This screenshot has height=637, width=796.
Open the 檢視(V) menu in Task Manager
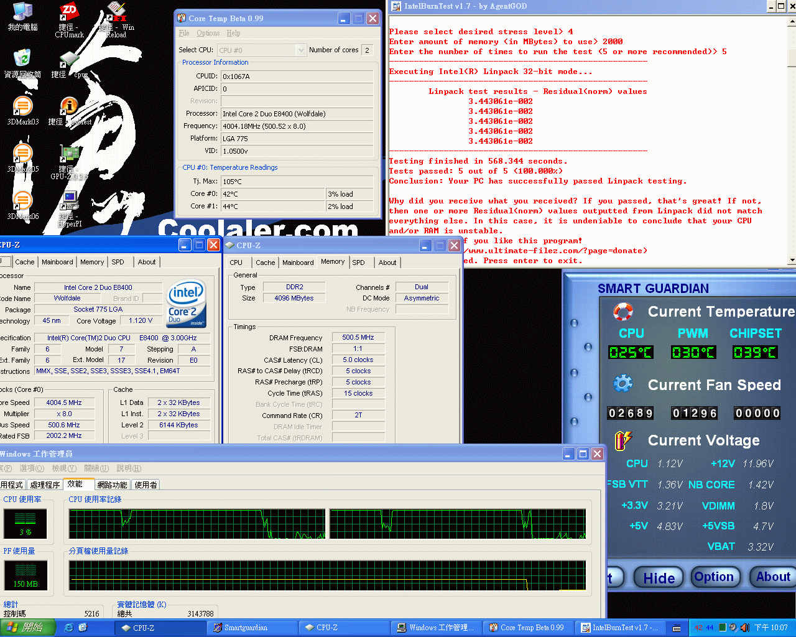(64, 468)
